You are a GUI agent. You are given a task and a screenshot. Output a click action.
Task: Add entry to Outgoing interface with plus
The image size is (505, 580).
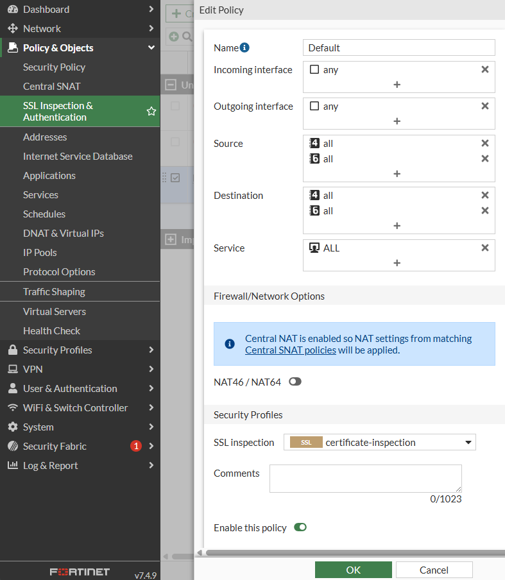tap(397, 121)
